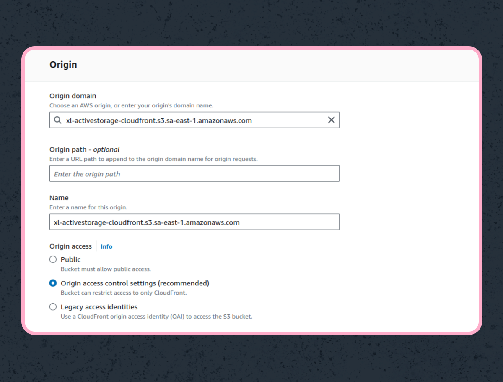Screen dimensions: 503x382
Task: Click the OAI description under Legacy access identities
Action: click(156, 317)
